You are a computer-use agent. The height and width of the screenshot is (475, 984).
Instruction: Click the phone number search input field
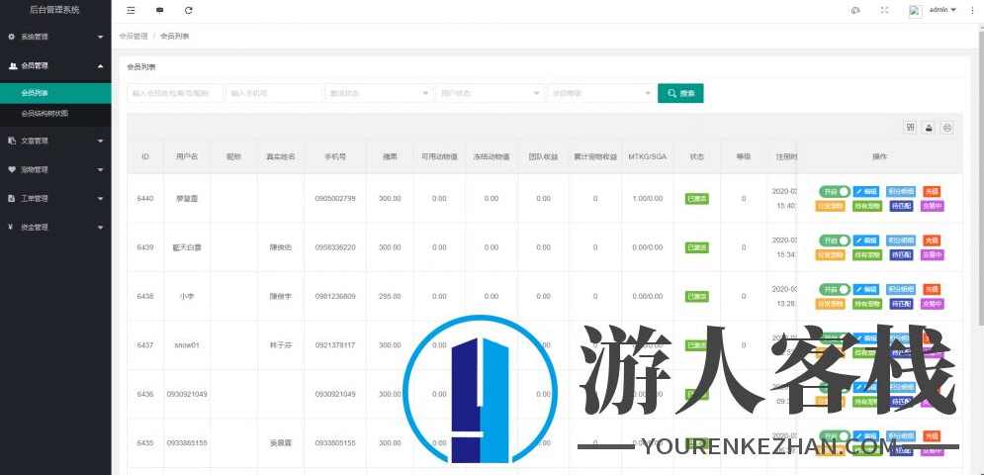(x=274, y=93)
